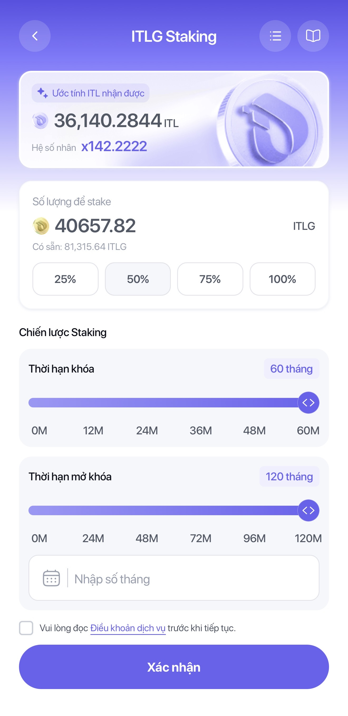The width and height of the screenshot is (348, 716).
Task: Select the 75% stake amount
Action: (x=210, y=279)
